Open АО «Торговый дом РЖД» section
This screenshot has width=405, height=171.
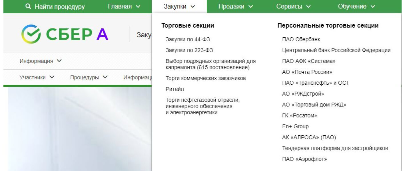pos(314,105)
